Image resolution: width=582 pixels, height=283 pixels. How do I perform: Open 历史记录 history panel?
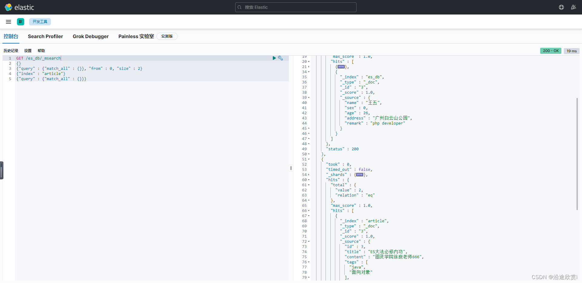coord(11,51)
